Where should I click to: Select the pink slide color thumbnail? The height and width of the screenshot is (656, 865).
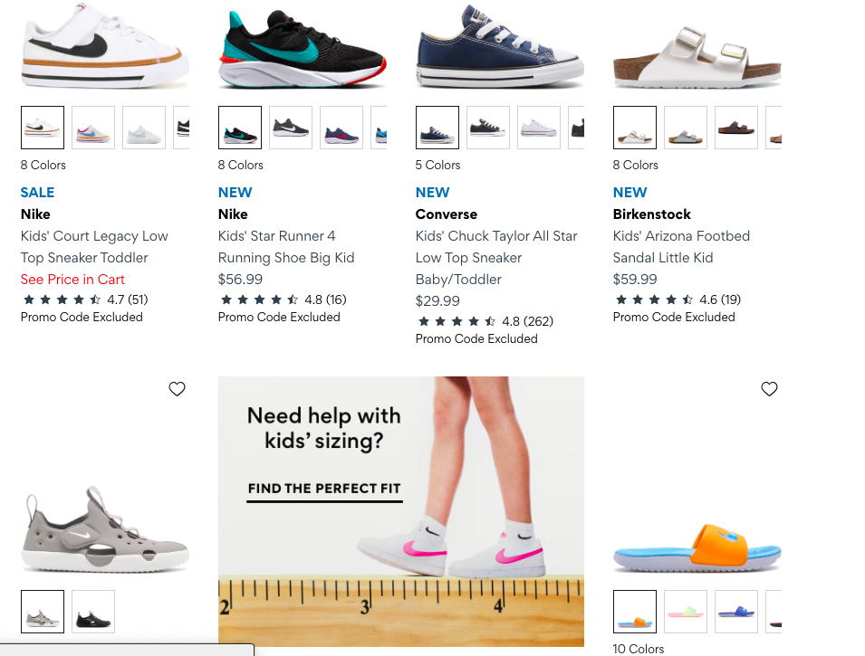(686, 612)
